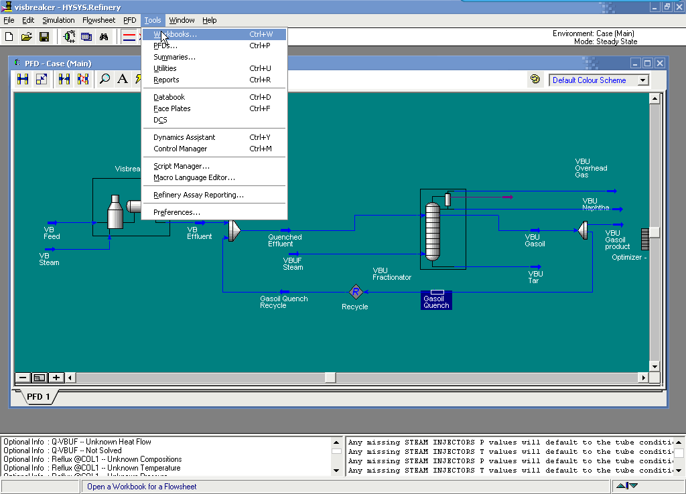
Task: Select the visbreaker heater unit icon
Action: [x=115, y=212]
